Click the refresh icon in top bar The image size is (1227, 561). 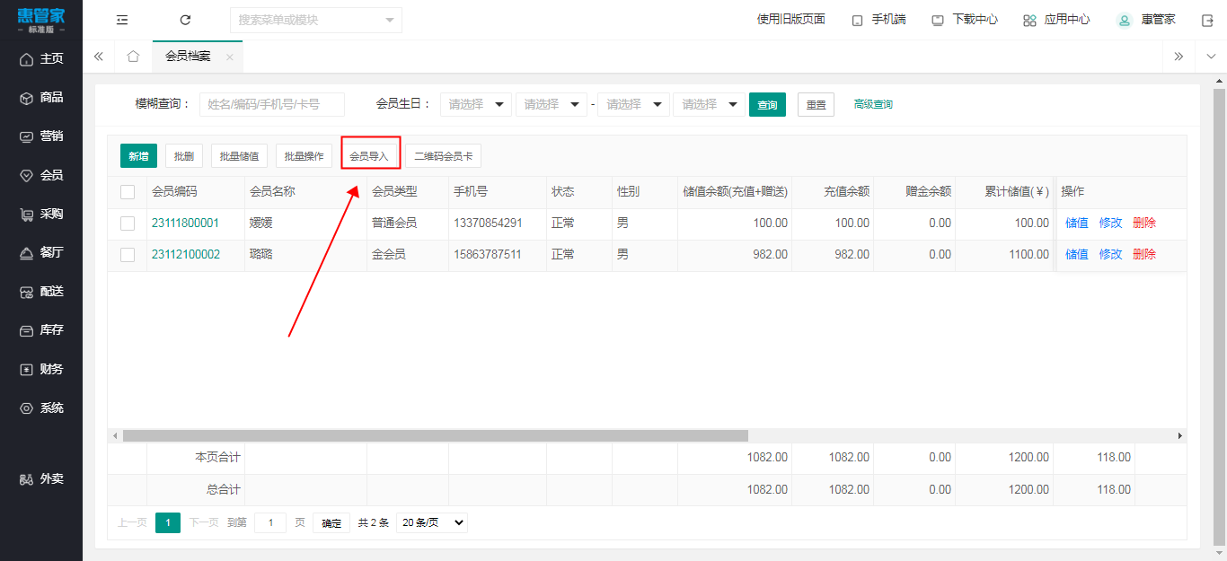(x=185, y=20)
